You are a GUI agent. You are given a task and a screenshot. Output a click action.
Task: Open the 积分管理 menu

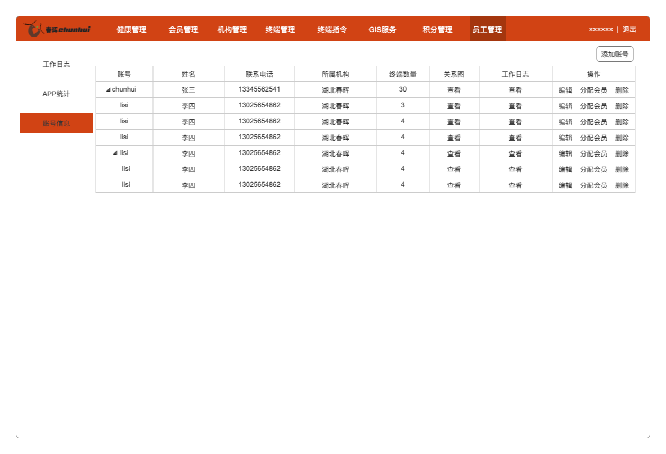pyautogui.click(x=437, y=30)
